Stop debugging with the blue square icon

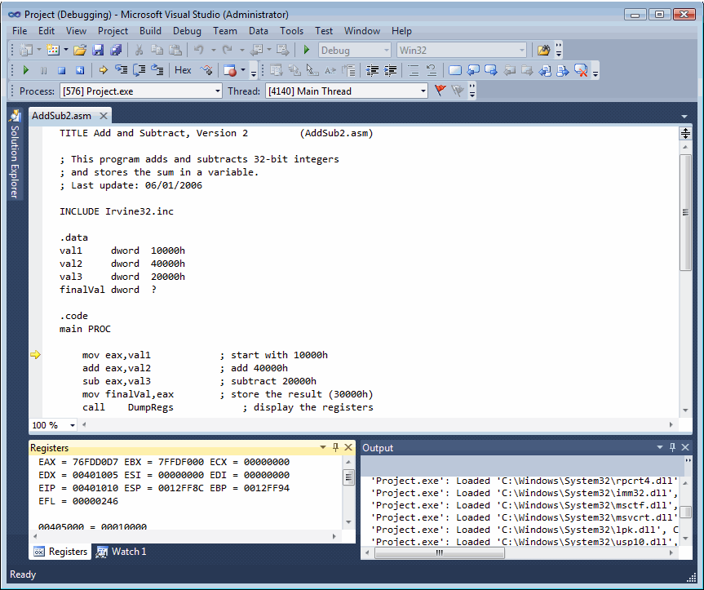click(61, 70)
